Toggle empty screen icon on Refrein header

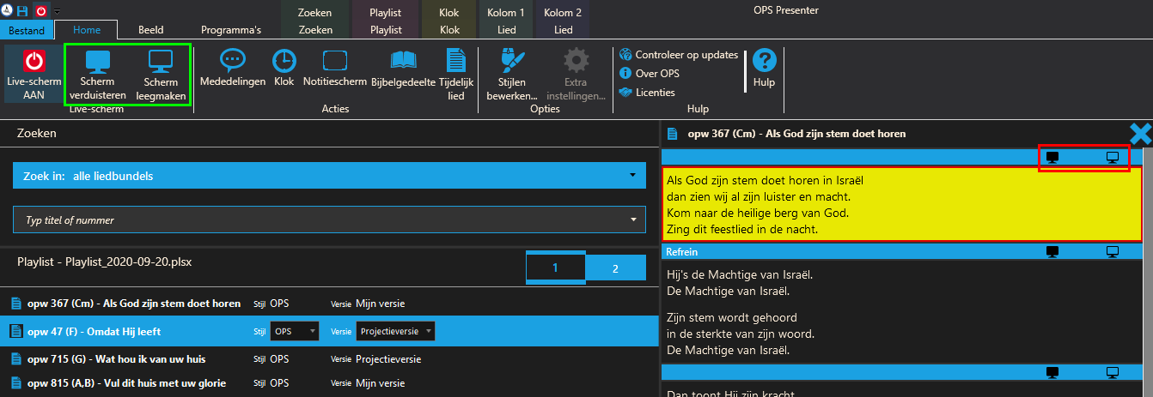coord(1113,251)
